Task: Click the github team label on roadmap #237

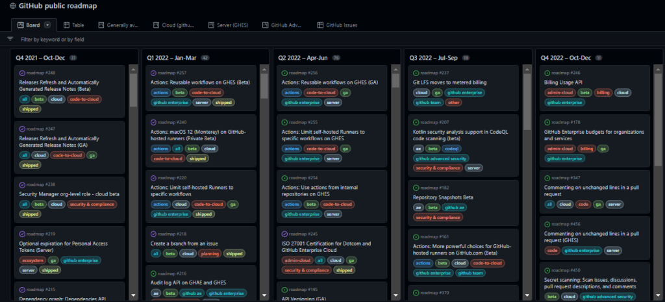Action: point(429,102)
